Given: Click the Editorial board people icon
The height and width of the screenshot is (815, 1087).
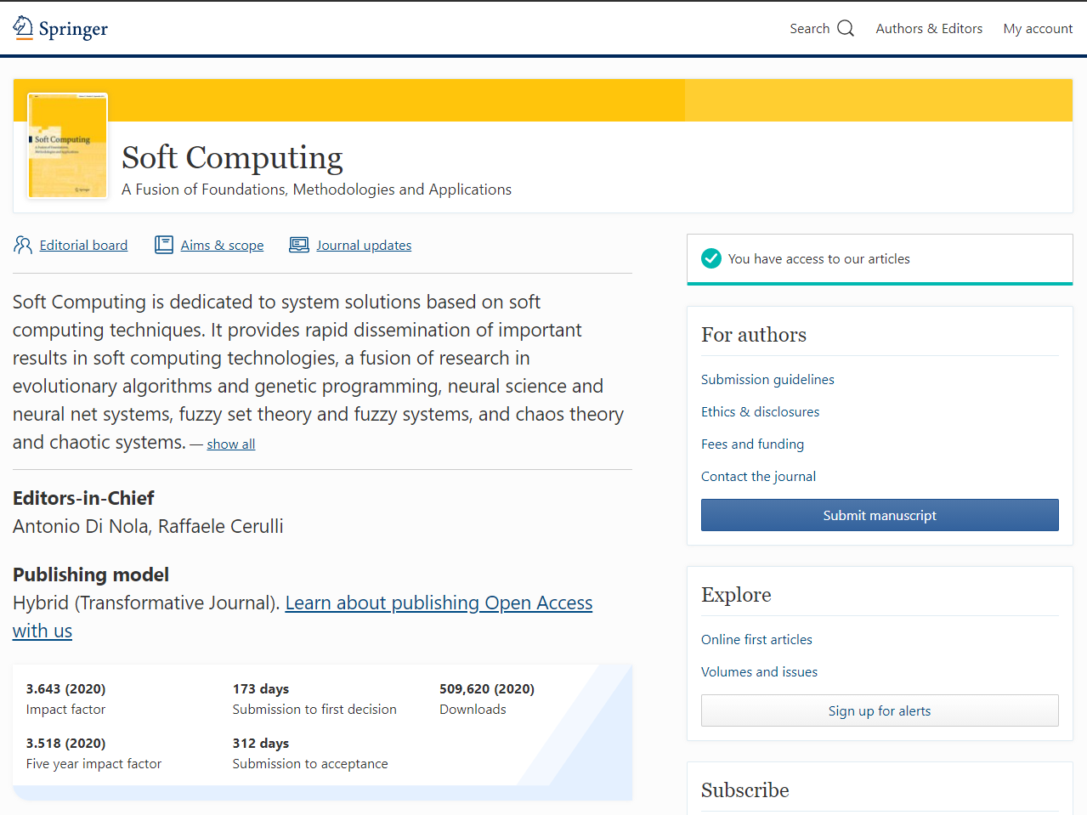Looking at the screenshot, I should pos(23,246).
